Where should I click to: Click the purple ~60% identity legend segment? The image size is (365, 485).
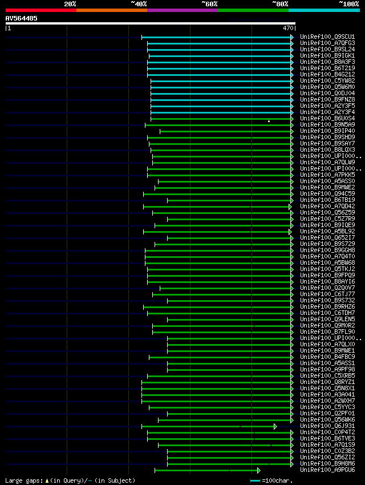182,10
